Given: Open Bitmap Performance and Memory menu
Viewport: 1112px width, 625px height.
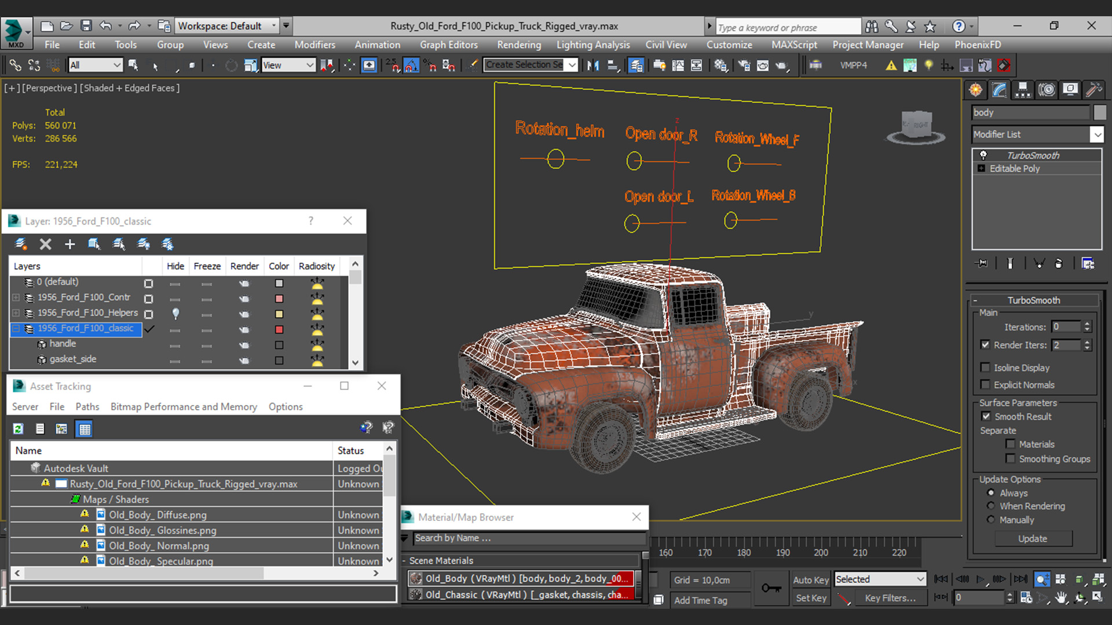Looking at the screenshot, I should [x=184, y=407].
